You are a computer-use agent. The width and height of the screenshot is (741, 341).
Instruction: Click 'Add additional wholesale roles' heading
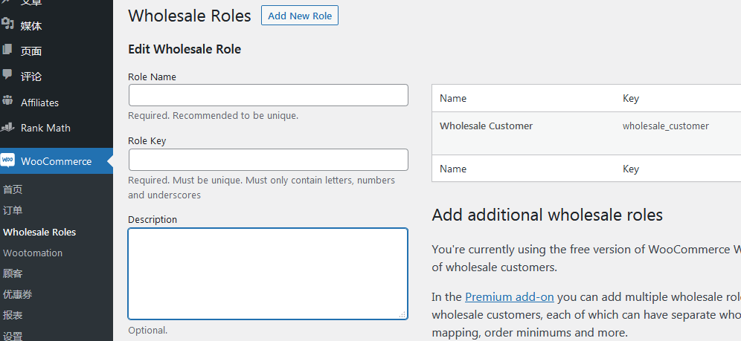[x=548, y=215]
